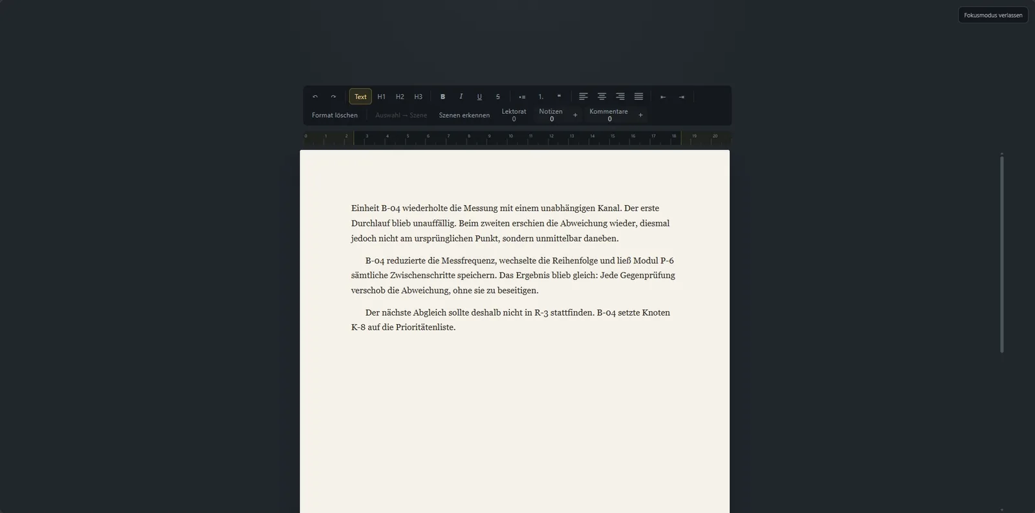Click the word 'Messfrequenz' in second paragraph
Screen dimensions: 1035x513
(469, 261)
